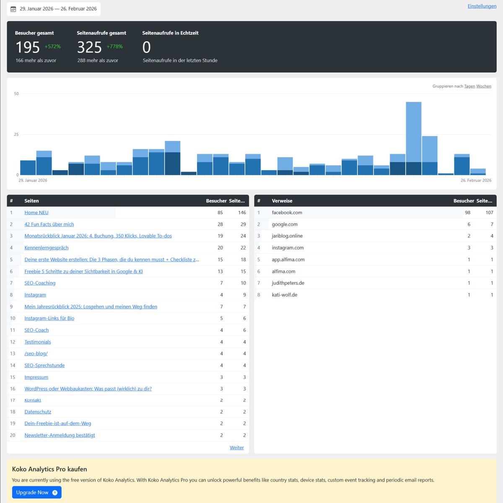Open the 'Testimonials' page link
Viewport: 503px width, 503px height.
(37, 342)
